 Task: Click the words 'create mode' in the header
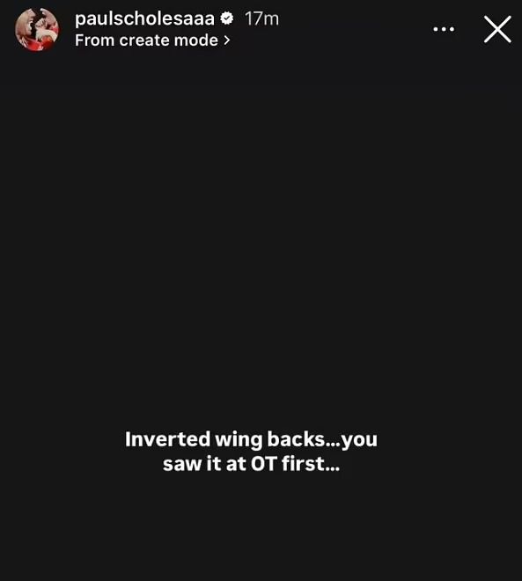pyautogui.click(x=168, y=40)
